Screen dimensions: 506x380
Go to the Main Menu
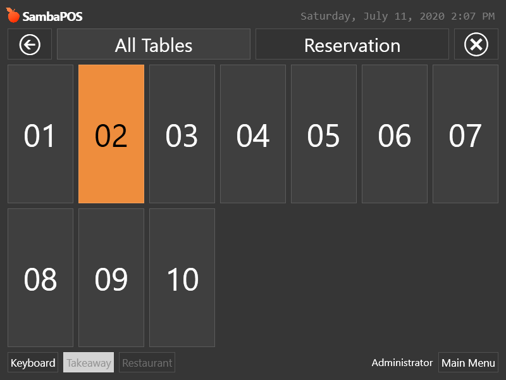[468, 362]
